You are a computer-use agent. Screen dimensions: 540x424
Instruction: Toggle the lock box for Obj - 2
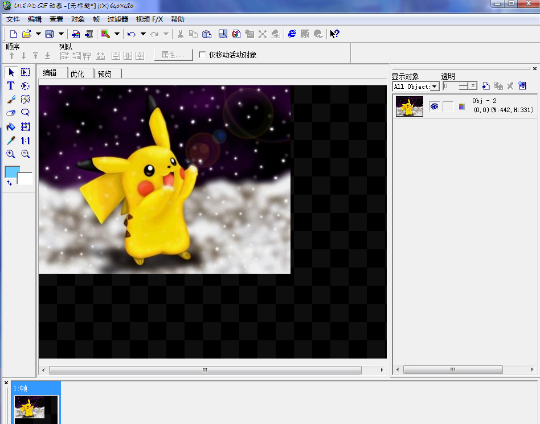(448, 106)
